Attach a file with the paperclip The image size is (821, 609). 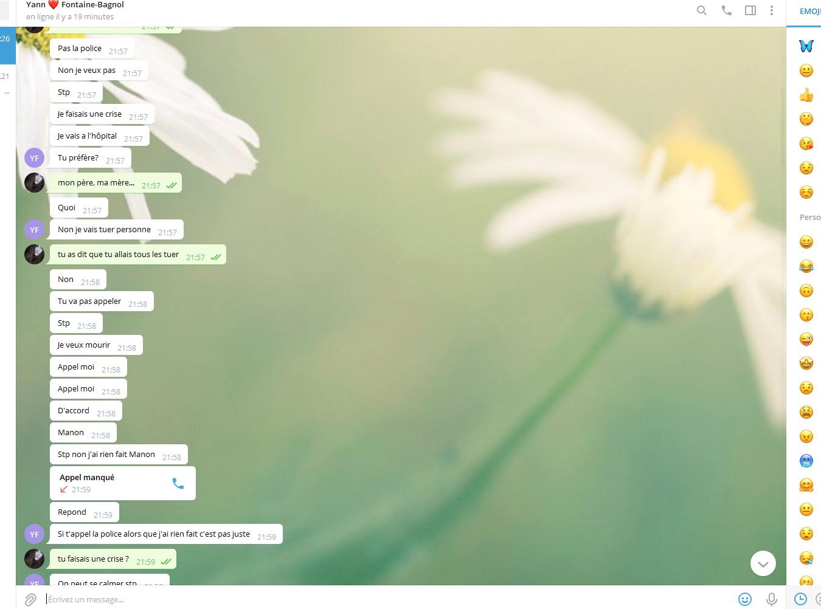click(x=30, y=600)
